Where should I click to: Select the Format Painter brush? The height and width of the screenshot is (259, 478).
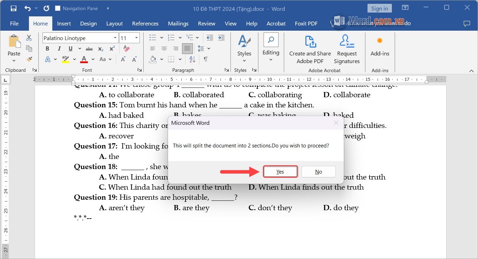[x=29, y=60]
